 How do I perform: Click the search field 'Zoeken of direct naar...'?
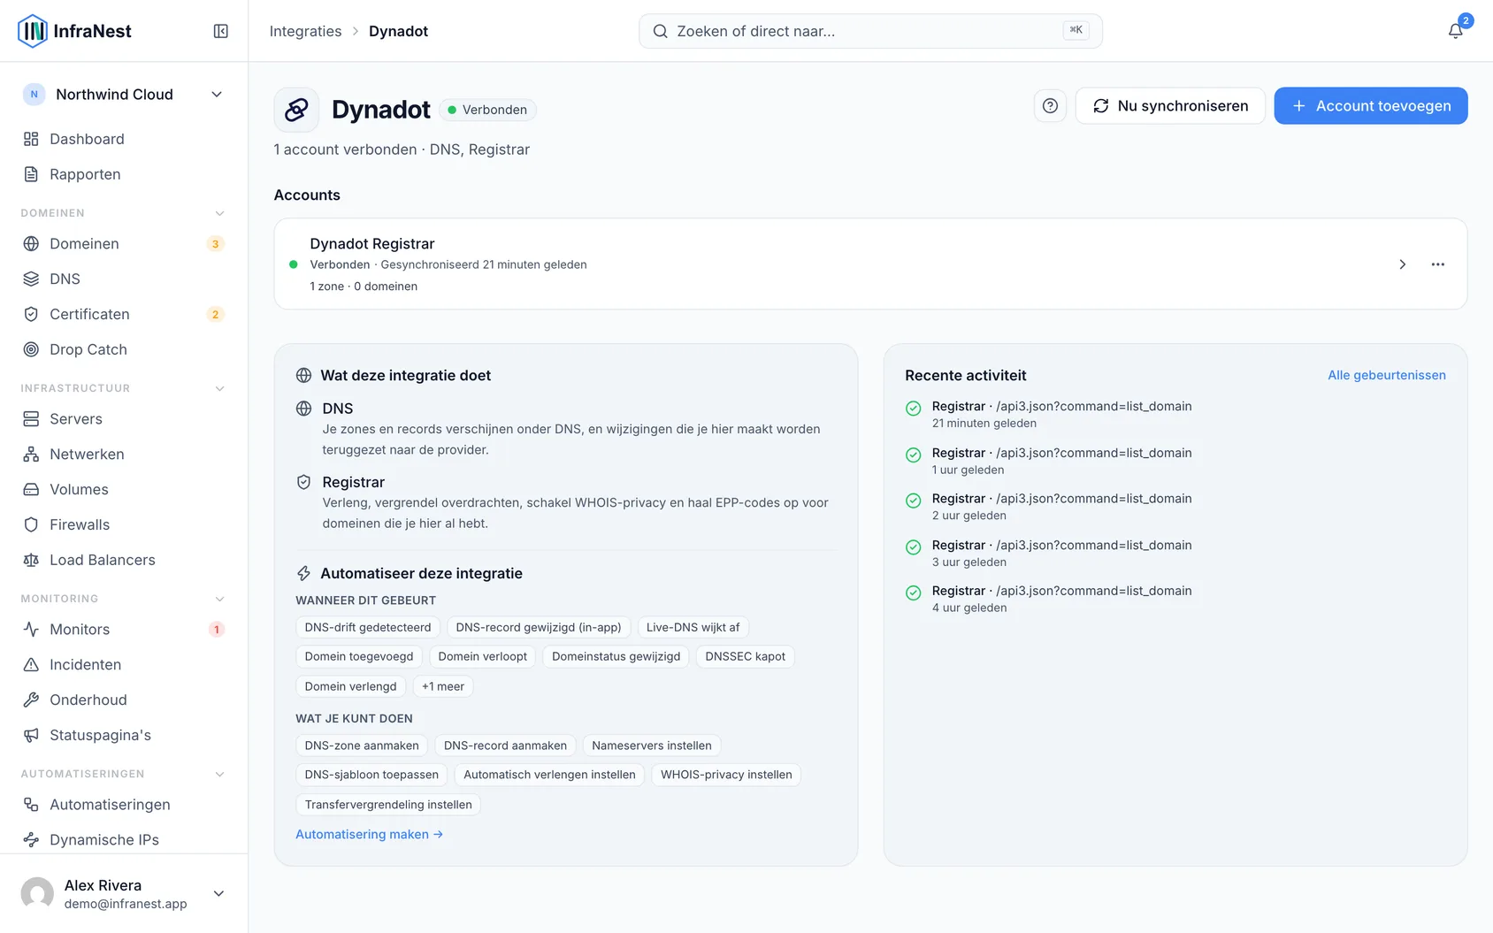[x=870, y=31]
